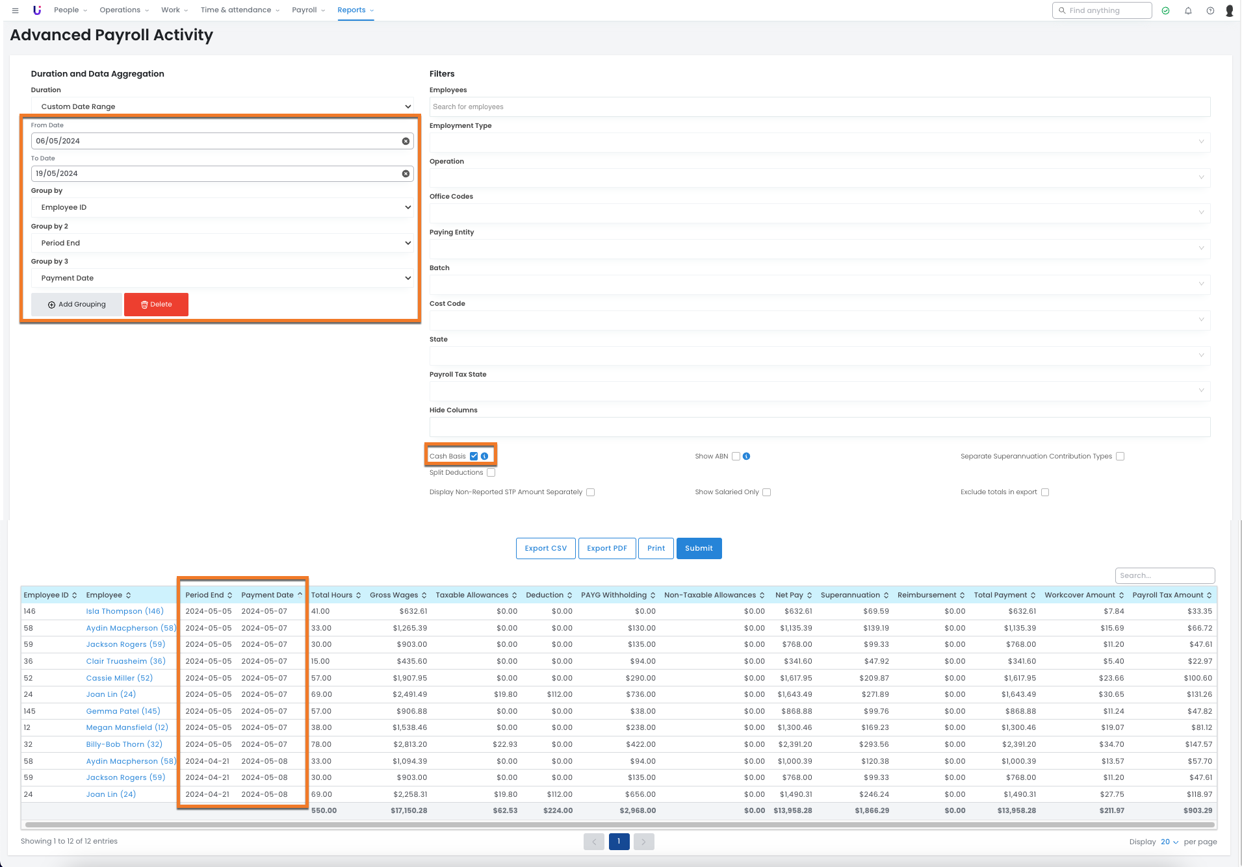The image size is (1242, 867).
Task: Open the Duration dropdown
Action: click(222, 107)
